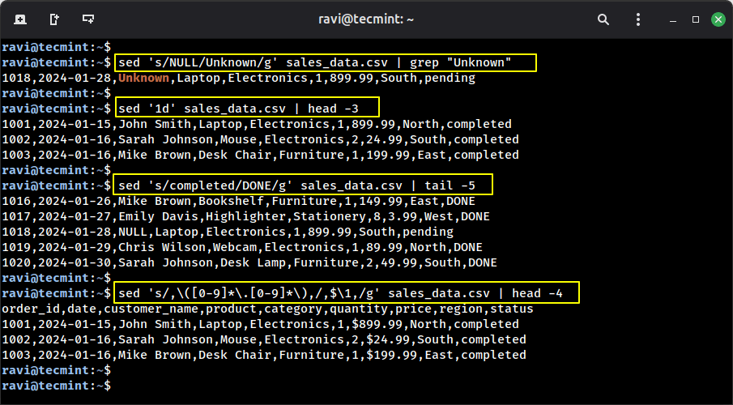Click the Chris Wilson Webcam output line
The height and width of the screenshot is (405, 733).
click(x=241, y=247)
